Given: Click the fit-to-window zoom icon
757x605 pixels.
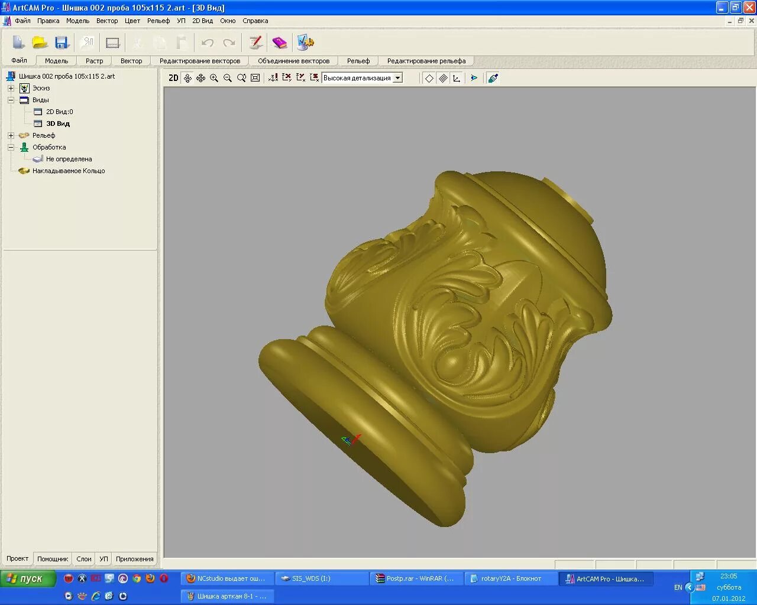Looking at the screenshot, I should 255,78.
